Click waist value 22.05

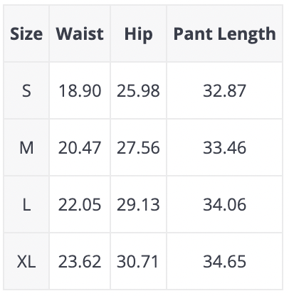(x=80, y=205)
